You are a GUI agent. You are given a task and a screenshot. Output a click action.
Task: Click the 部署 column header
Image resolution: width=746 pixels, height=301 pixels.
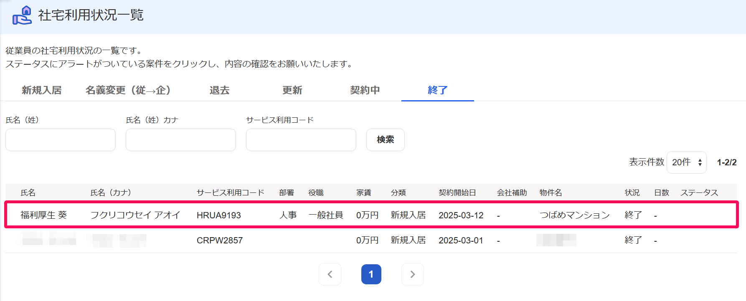click(287, 192)
